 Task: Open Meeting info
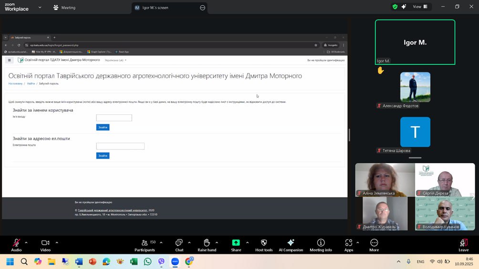[x=321, y=245]
